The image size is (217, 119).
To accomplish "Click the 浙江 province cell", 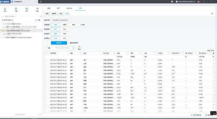I will [85, 74].
